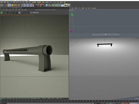Image resolution: width=139 pixels, height=104 pixels.
Task: Click frame 20 on the timeline ruler
Action: [x=32, y=101]
